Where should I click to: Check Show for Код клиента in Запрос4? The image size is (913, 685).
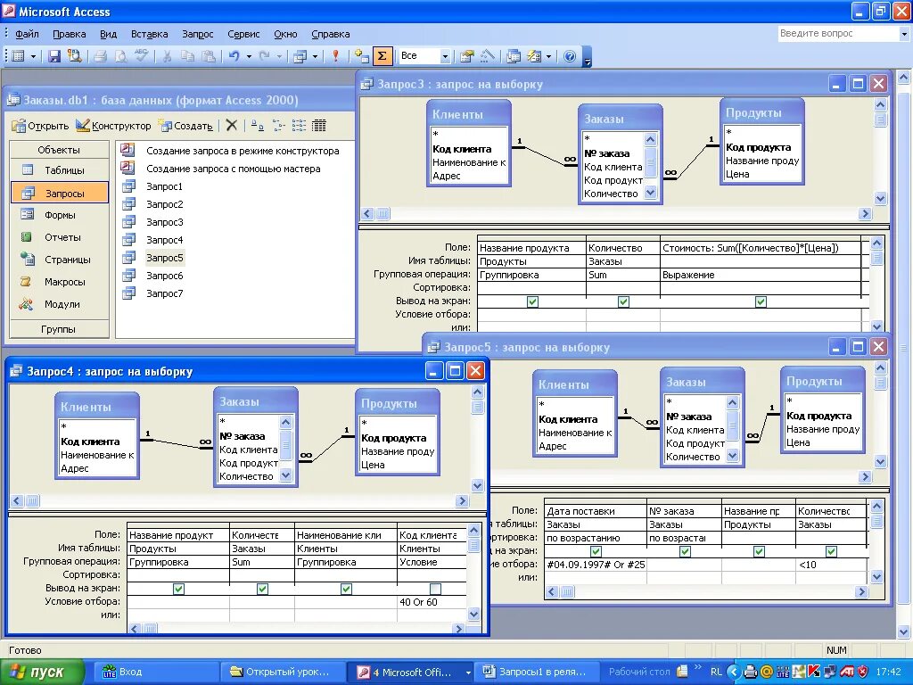[x=435, y=589]
